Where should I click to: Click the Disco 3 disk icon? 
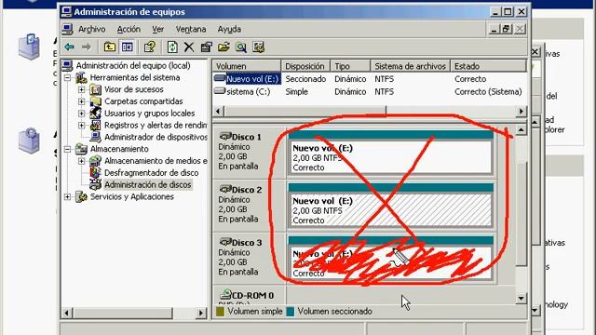point(225,242)
